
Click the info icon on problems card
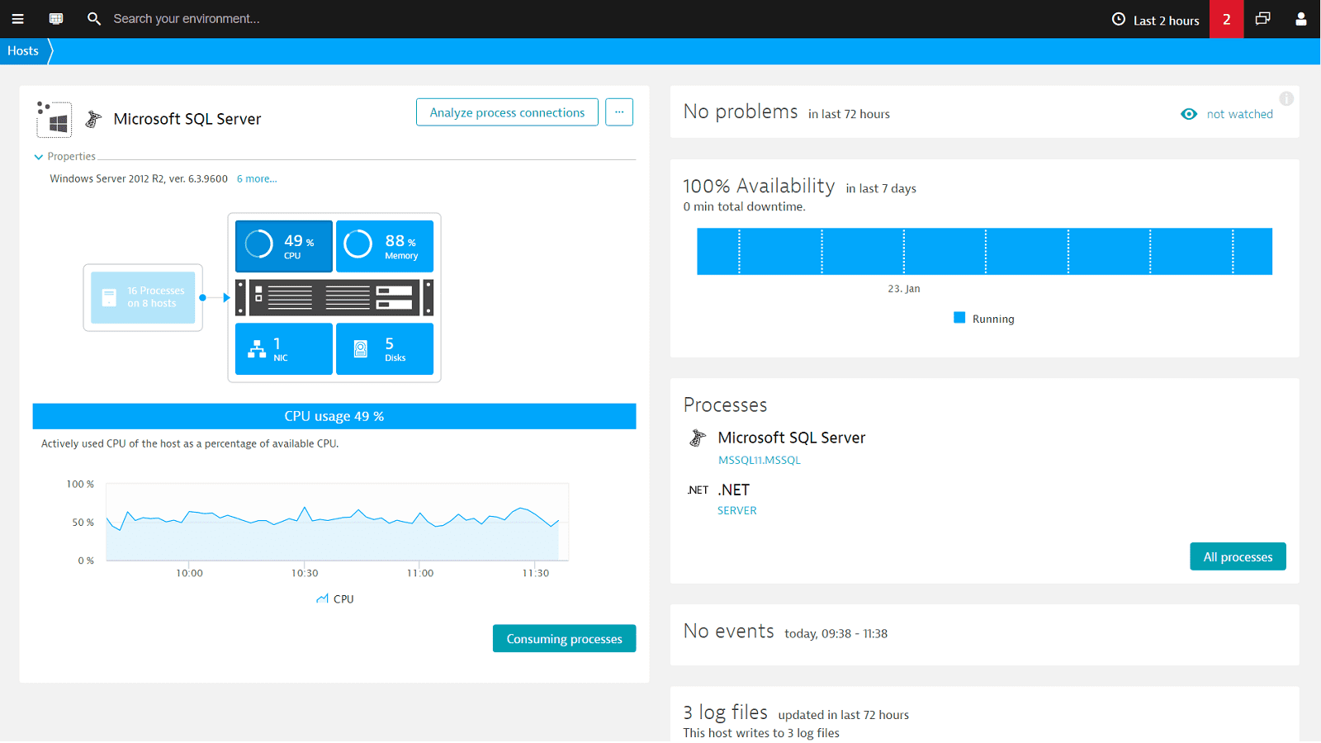click(1286, 99)
